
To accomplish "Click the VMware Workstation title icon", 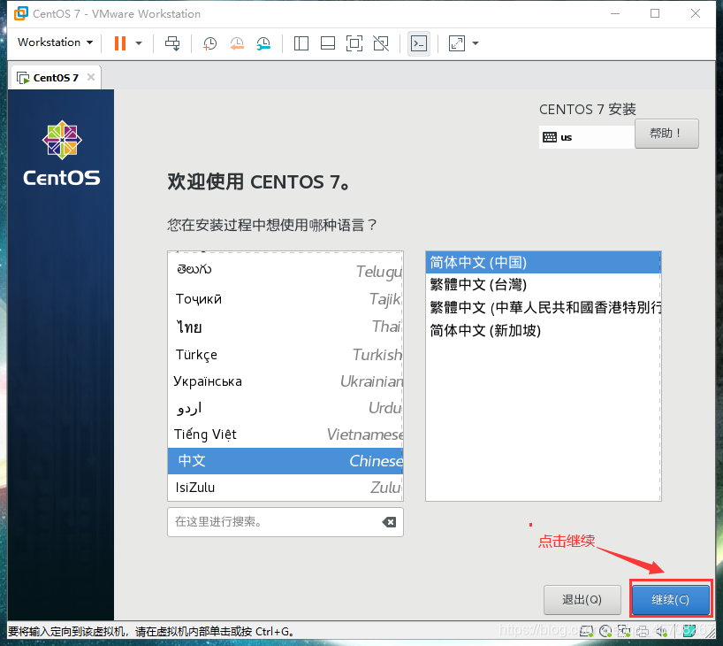I will (20, 13).
